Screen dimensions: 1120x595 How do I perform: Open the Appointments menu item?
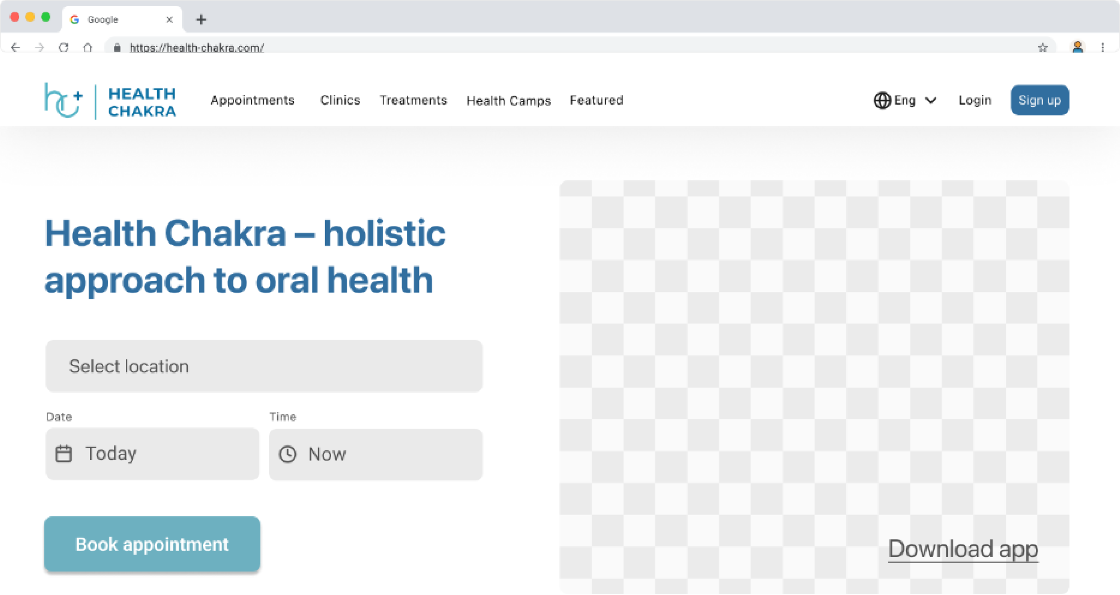pyautogui.click(x=252, y=101)
